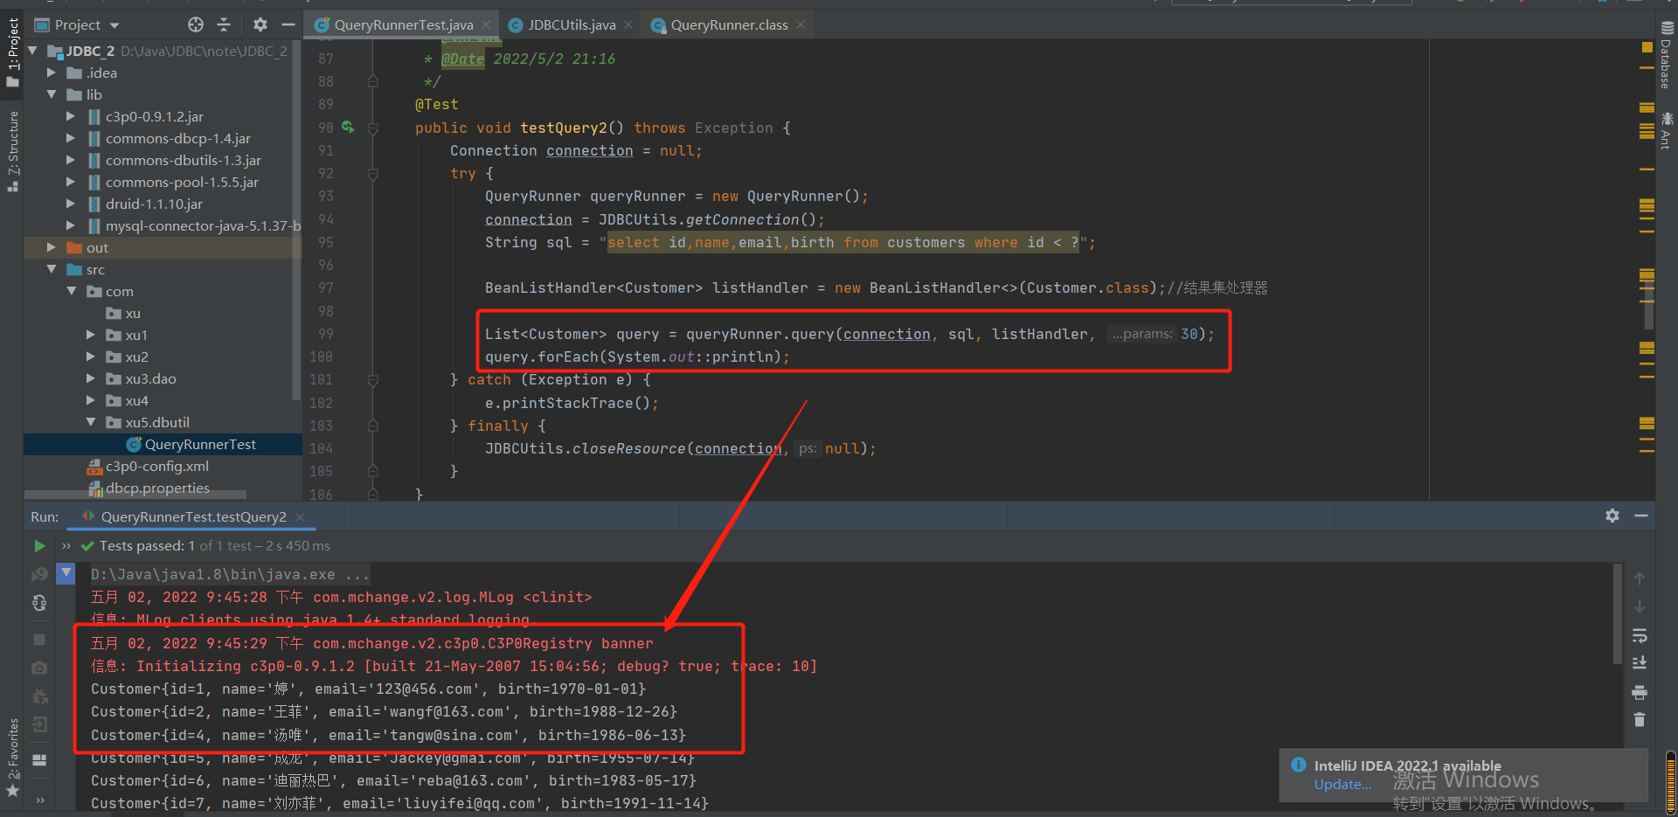Screen dimensions: 1678x817
Task: Click the testQuery2 method name in the editor
Action: coord(564,128)
